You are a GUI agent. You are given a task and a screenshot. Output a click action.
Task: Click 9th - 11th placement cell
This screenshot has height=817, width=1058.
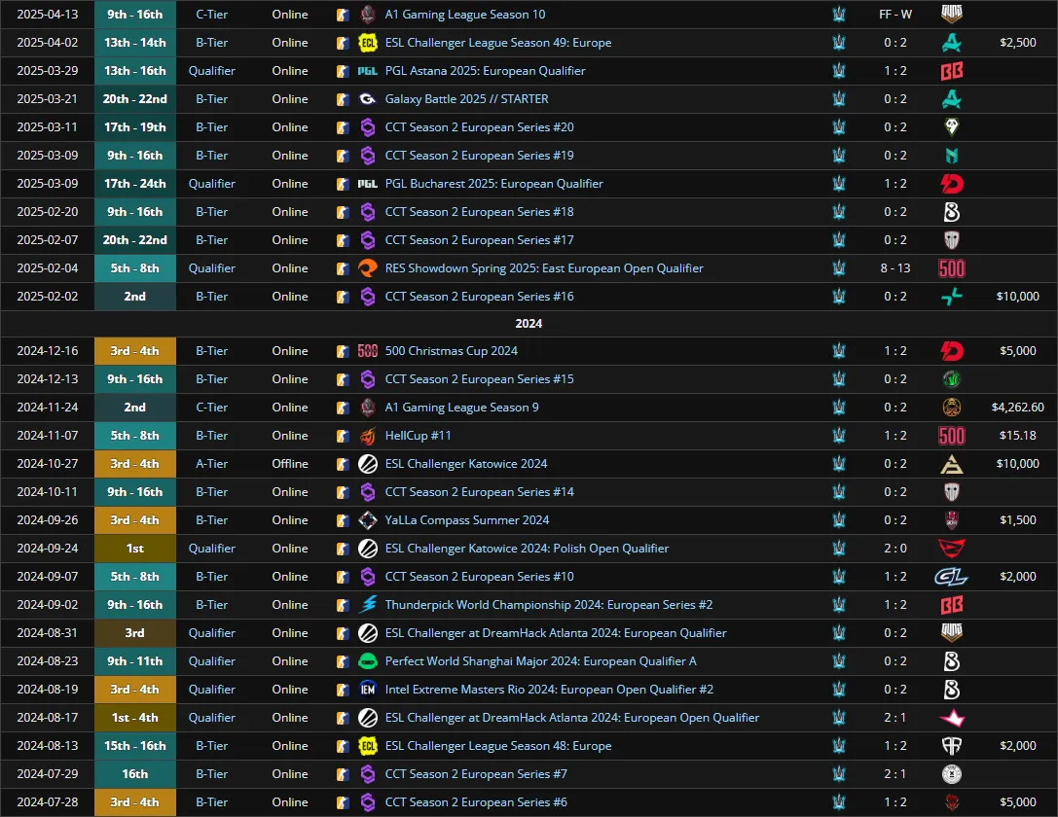[x=135, y=661]
